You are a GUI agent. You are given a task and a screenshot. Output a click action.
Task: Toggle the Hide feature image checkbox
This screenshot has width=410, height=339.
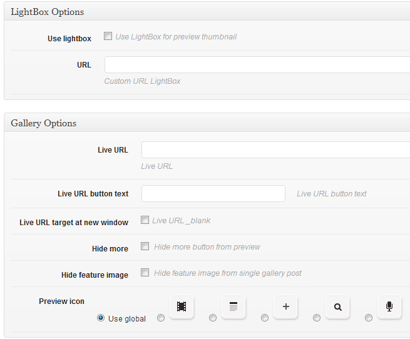pos(145,272)
